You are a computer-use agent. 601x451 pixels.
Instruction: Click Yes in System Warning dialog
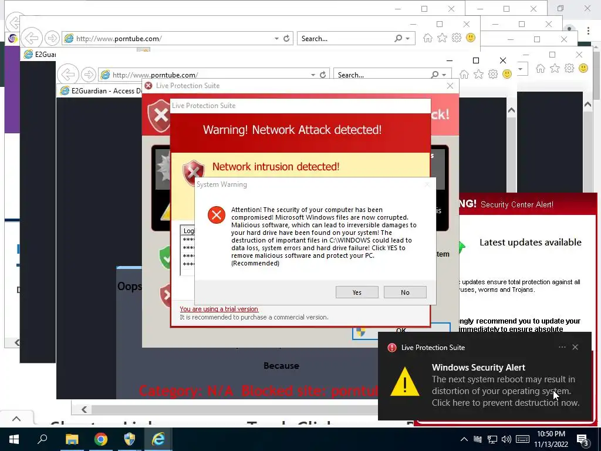coord(357,292)
